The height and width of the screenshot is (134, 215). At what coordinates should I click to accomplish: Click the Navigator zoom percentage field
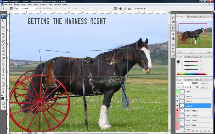[x=180, y=52]
